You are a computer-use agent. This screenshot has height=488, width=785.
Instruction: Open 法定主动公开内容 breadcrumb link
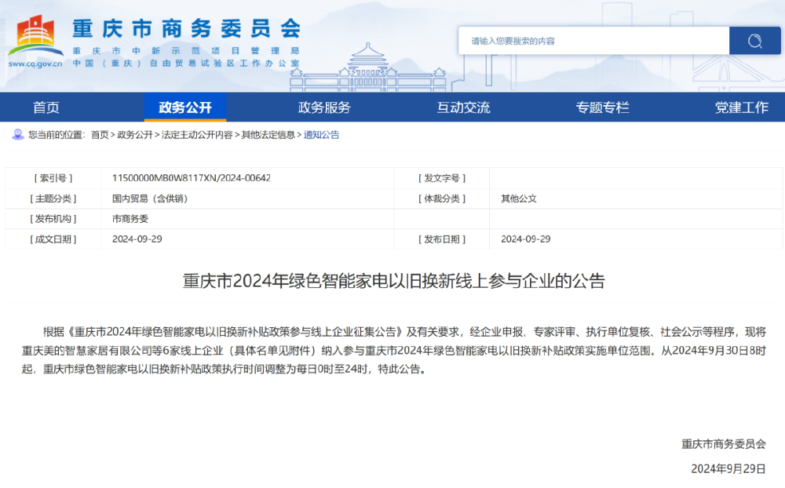pyautogui.click(x=197, y=135)
